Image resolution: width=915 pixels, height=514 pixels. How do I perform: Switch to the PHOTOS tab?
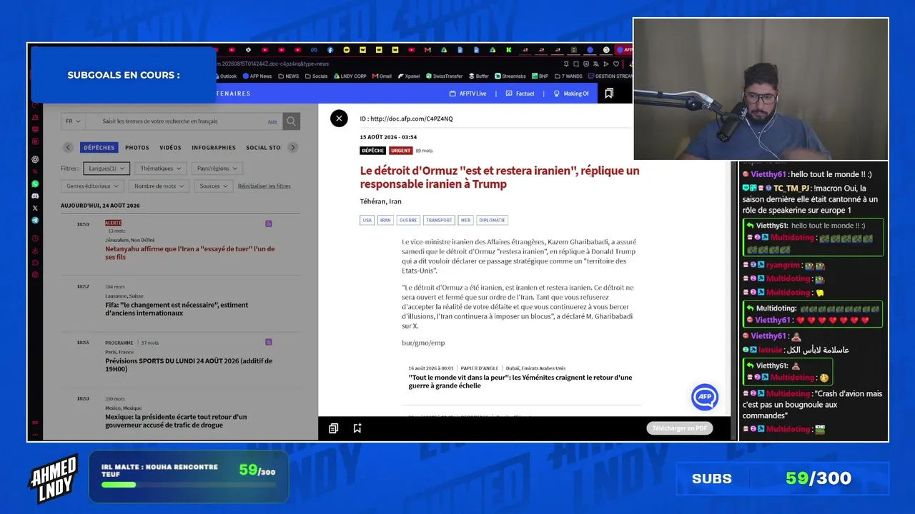[x=137, y=148]
